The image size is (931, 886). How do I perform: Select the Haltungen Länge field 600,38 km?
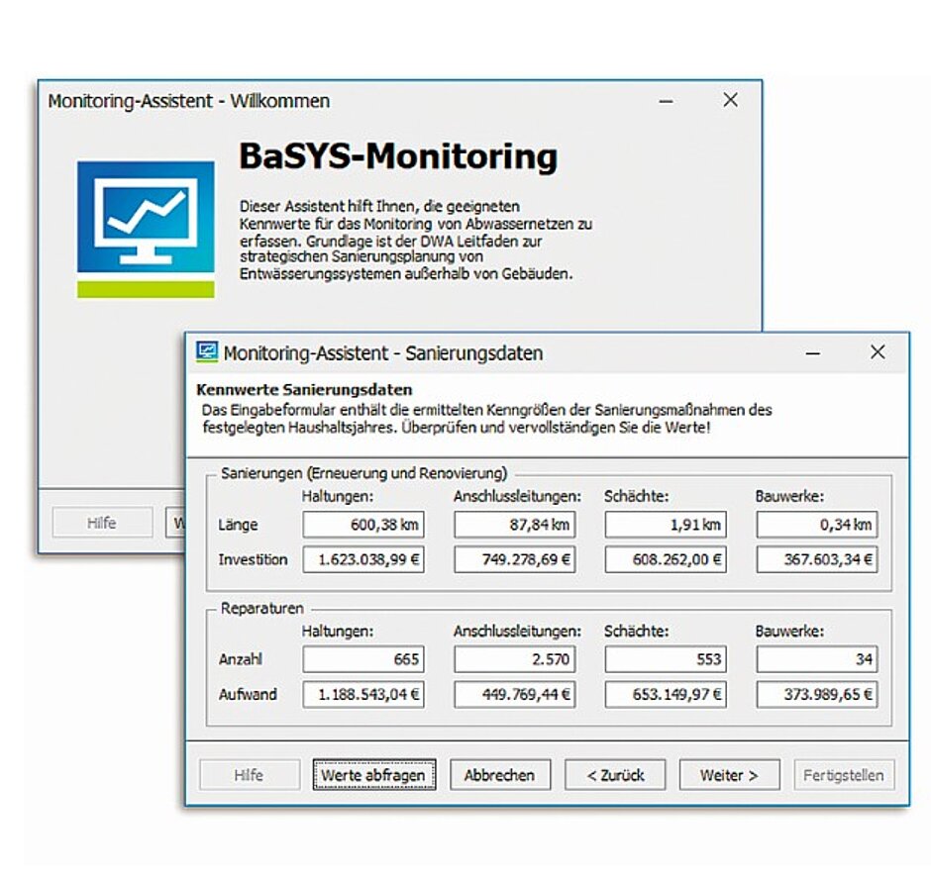click(x=363, y=525)
